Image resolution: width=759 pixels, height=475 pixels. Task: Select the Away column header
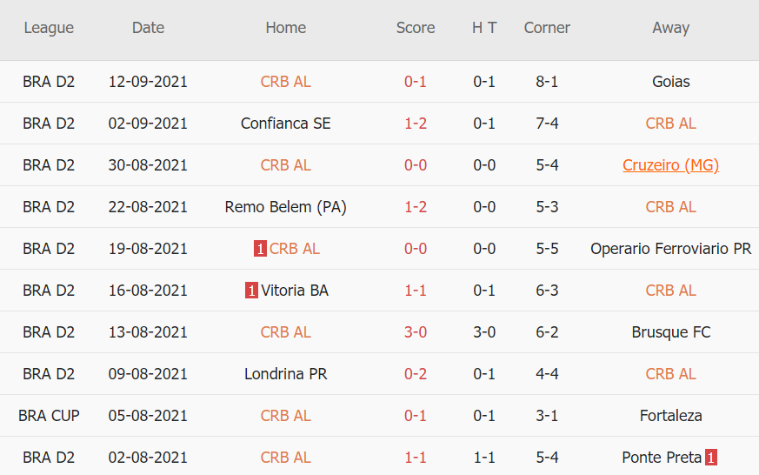tap(670, 28)
